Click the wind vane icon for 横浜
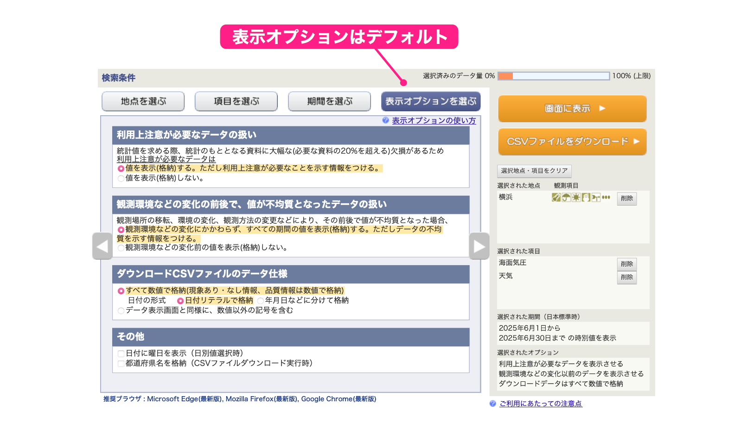This screenshot has height=423, width=753. click(596, 198)
